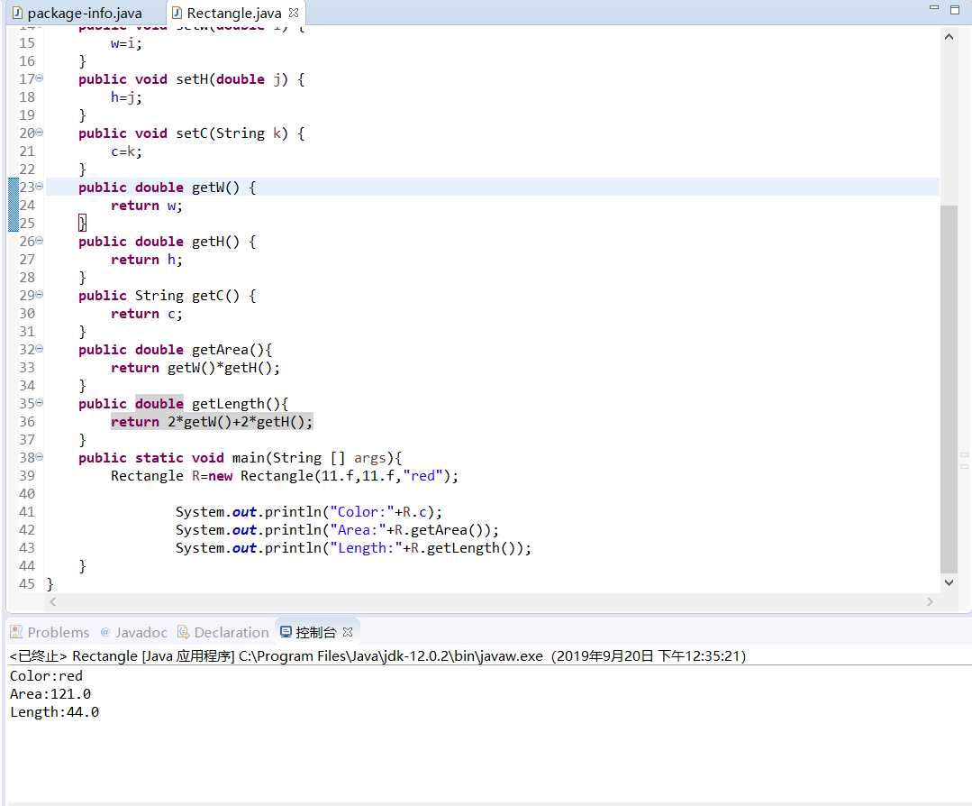This screenshot has height=806, width=972.
Task: Click the editor scroll down arrow
Action: [949, 582]
